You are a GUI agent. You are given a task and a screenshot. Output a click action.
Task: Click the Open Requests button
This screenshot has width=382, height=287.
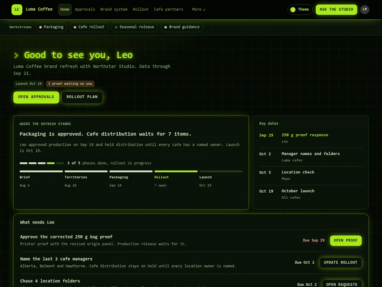(x=342, y=284)
